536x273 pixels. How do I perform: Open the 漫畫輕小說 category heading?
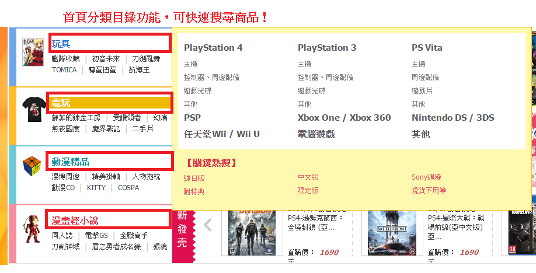(75, 220)
